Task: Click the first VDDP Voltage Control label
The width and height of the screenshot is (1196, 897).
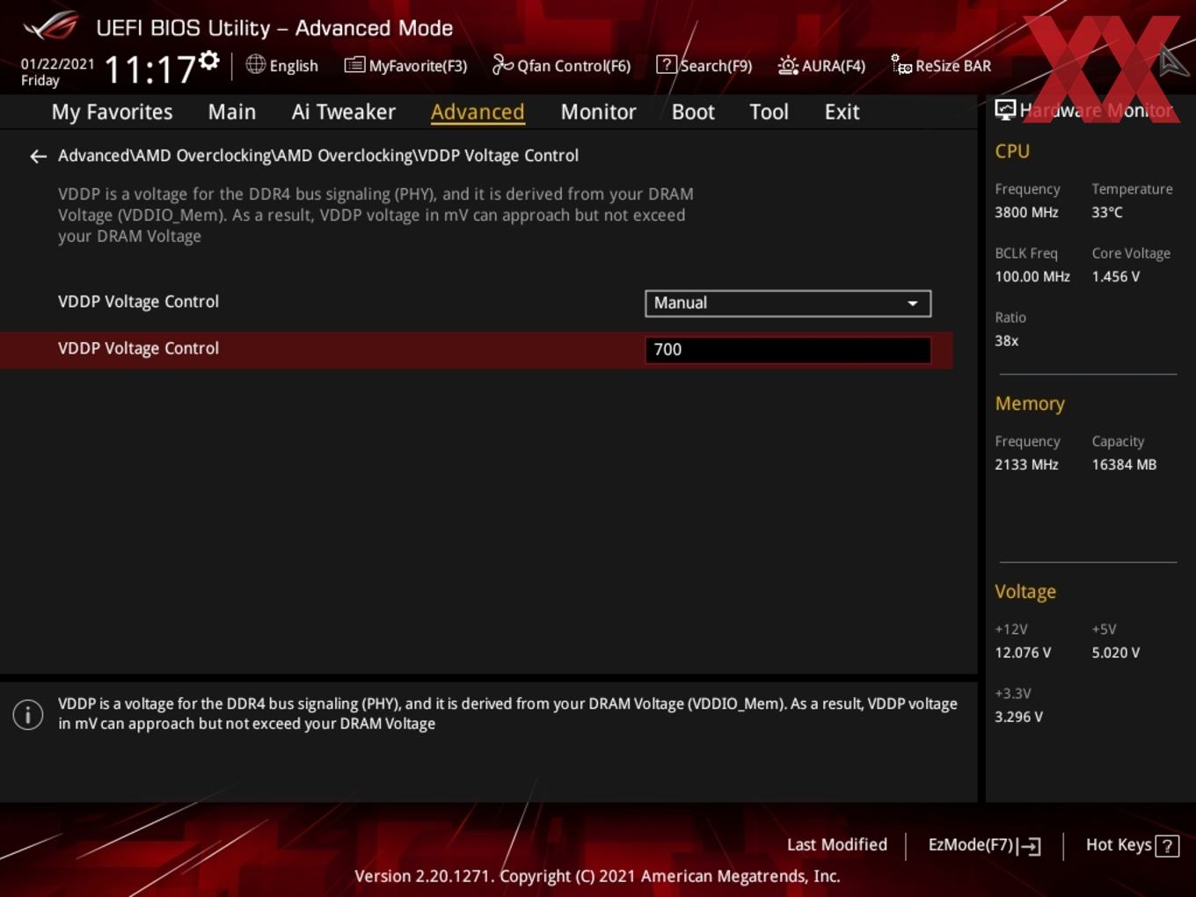Action: (138, 303)
